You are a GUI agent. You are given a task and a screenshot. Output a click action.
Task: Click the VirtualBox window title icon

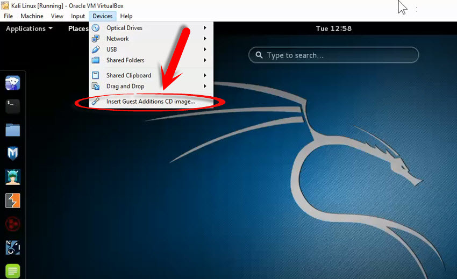5,5
